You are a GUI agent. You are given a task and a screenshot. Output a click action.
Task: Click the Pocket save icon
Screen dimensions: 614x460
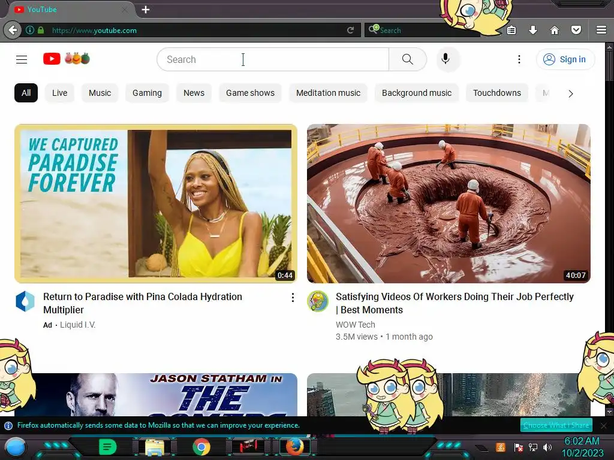[576, 30]
